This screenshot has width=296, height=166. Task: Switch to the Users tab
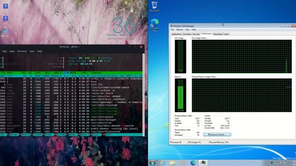tap(226, 34)
